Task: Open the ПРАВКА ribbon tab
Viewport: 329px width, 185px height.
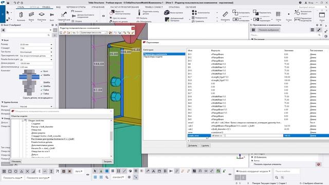Action: point(46,7)
